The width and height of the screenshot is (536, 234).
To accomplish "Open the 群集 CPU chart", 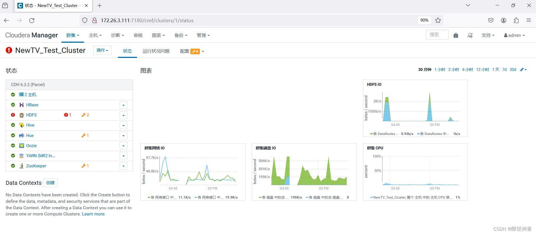I will tap(415, 172).
